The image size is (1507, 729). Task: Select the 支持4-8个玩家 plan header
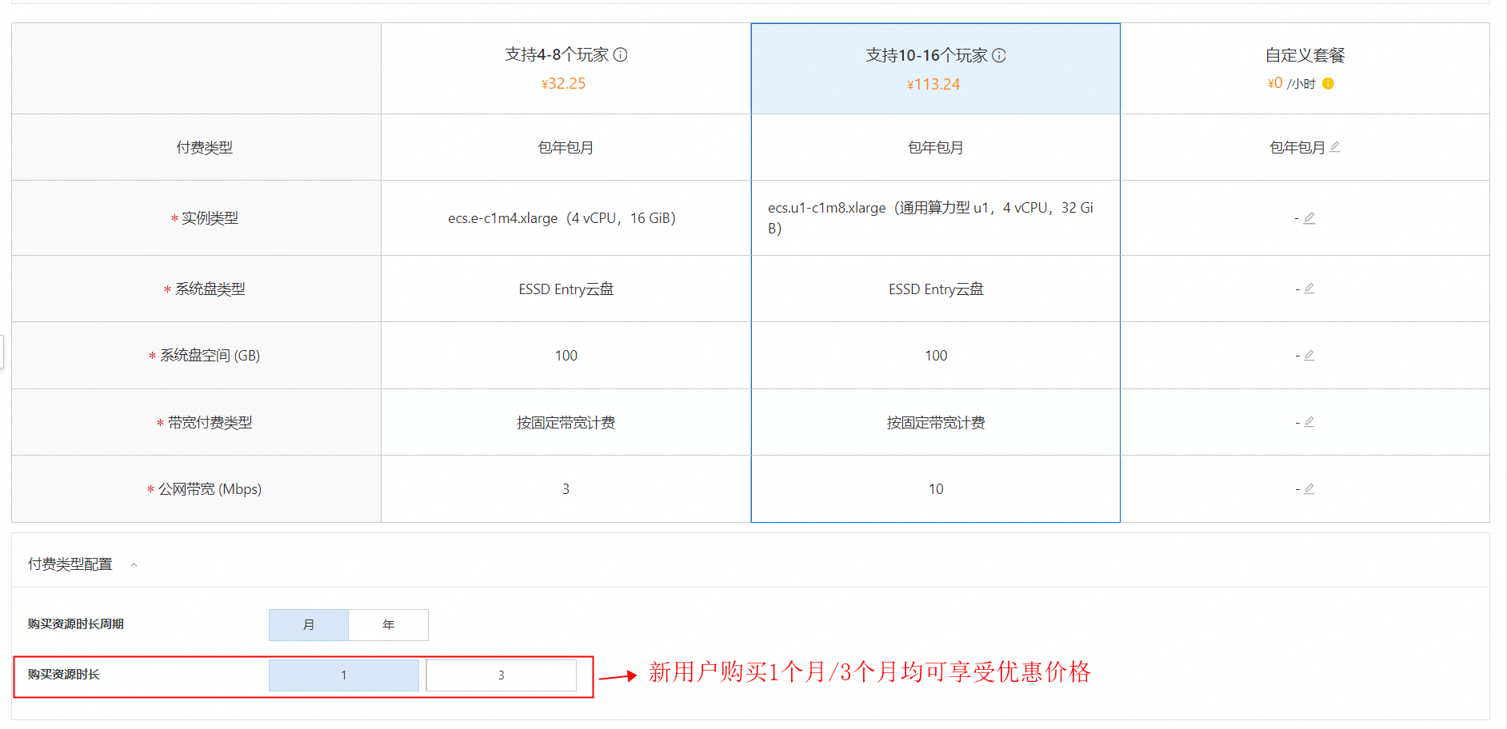point(566,69)
